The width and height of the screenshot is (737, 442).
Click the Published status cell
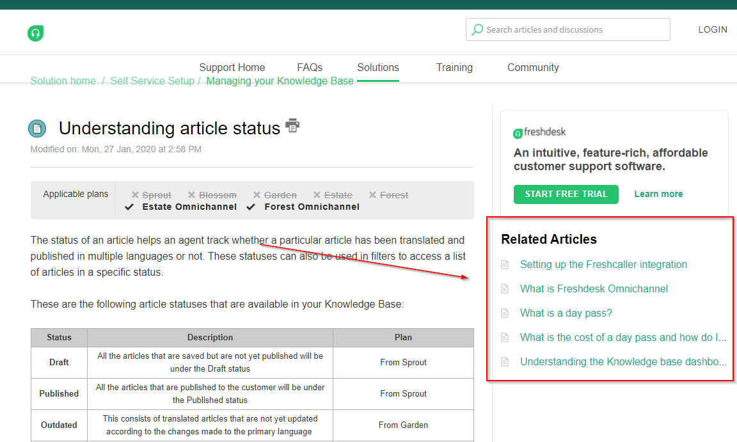click(x=59, y=394)
